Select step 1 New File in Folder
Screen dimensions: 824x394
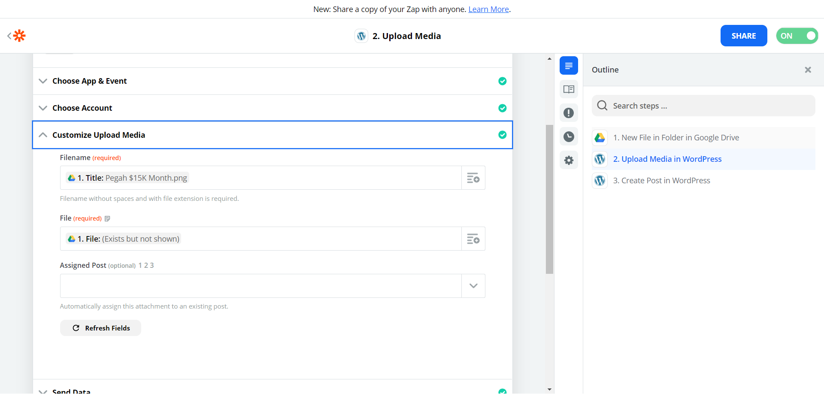[x=703, y=138]
